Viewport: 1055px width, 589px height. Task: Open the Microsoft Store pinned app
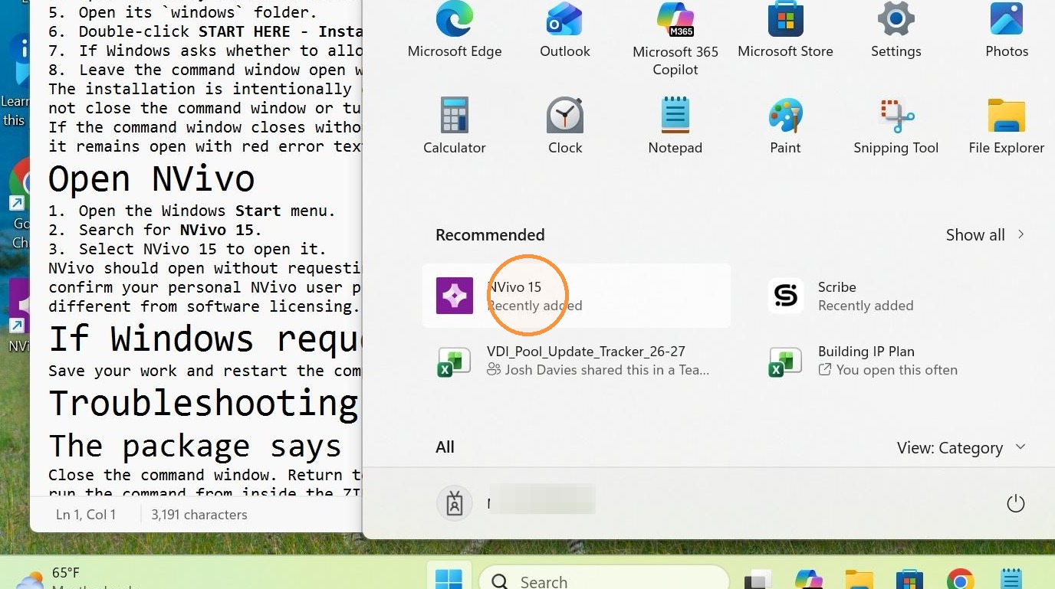point(785,31)
